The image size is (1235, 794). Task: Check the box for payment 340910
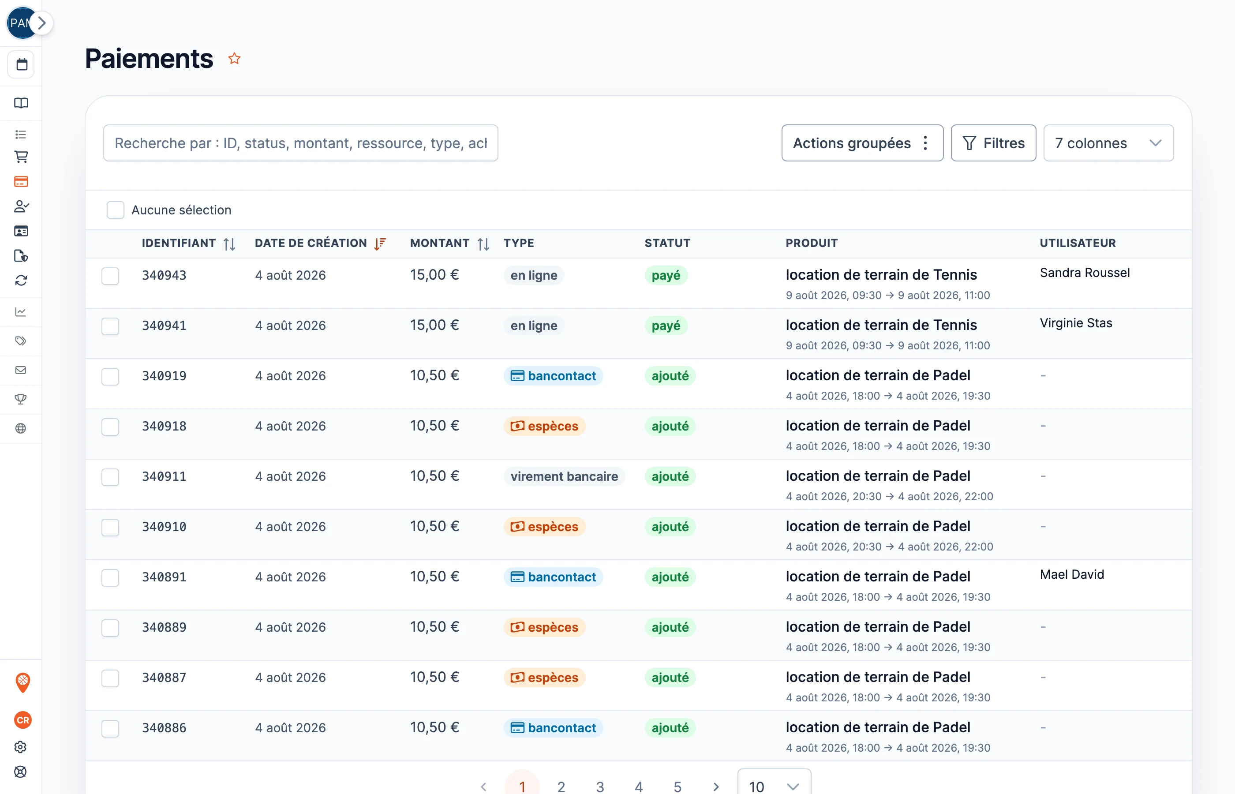[x=110, y=528]
